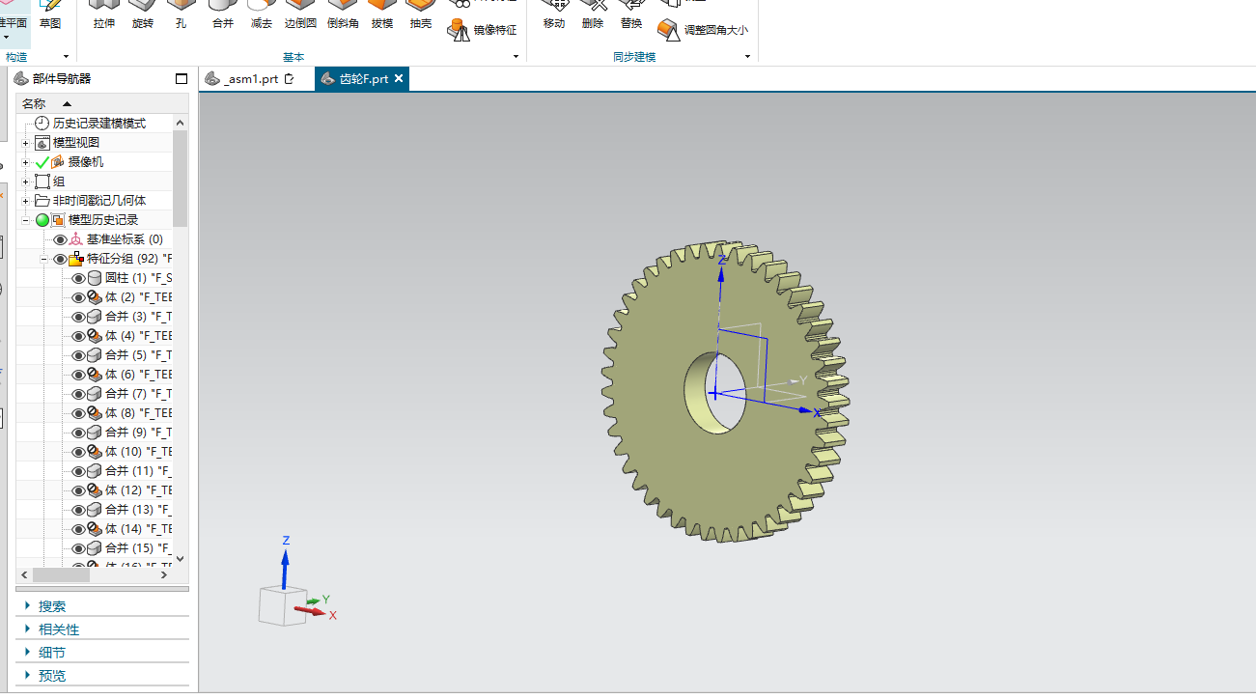The height and width of the screenshot is (699, 1256).
Task: Open the 同步建模 group dropdown arrow
Action: [747, 57]
